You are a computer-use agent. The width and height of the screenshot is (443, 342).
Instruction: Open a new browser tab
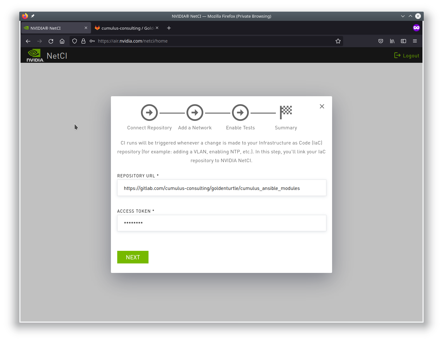point(169,28)
